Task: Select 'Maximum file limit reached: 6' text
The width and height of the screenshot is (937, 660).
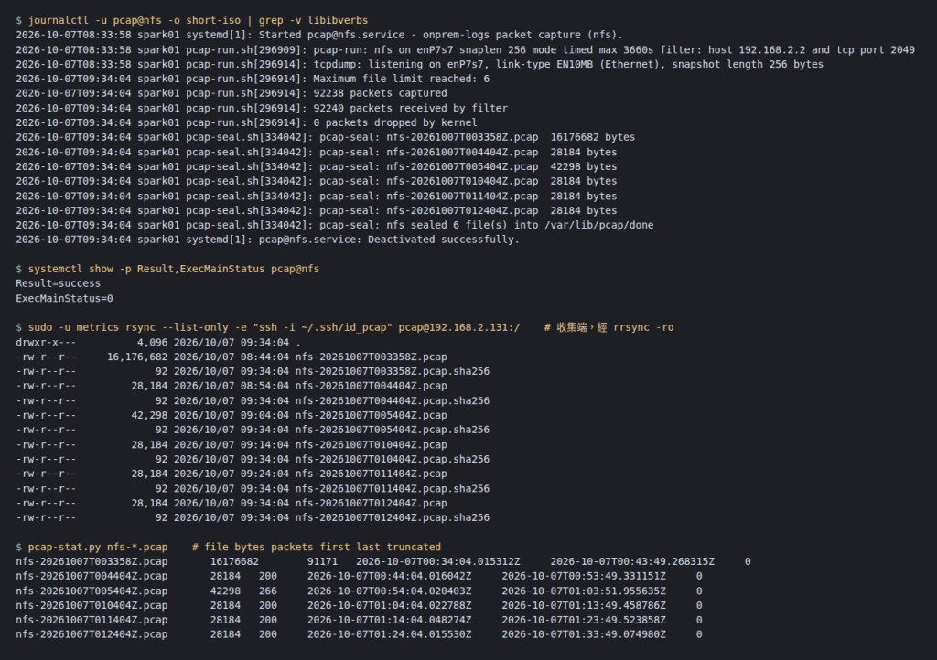Action: point(402,79)
